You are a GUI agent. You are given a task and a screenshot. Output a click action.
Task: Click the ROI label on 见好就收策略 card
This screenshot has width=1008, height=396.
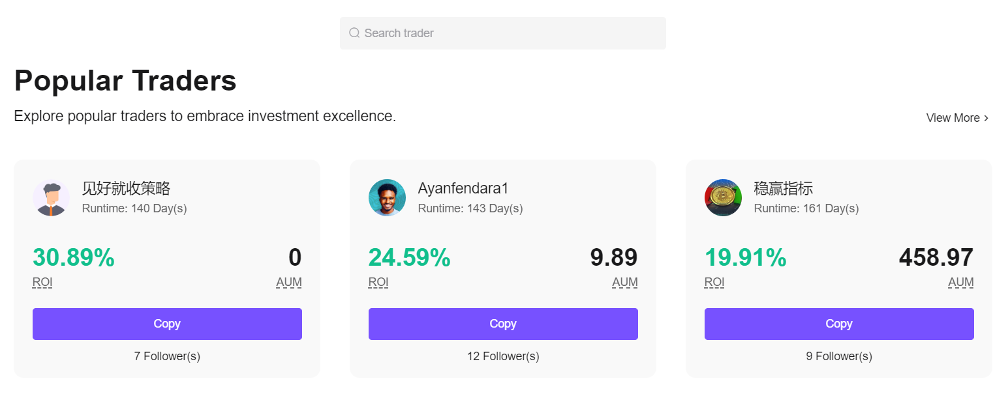(42, 281)
